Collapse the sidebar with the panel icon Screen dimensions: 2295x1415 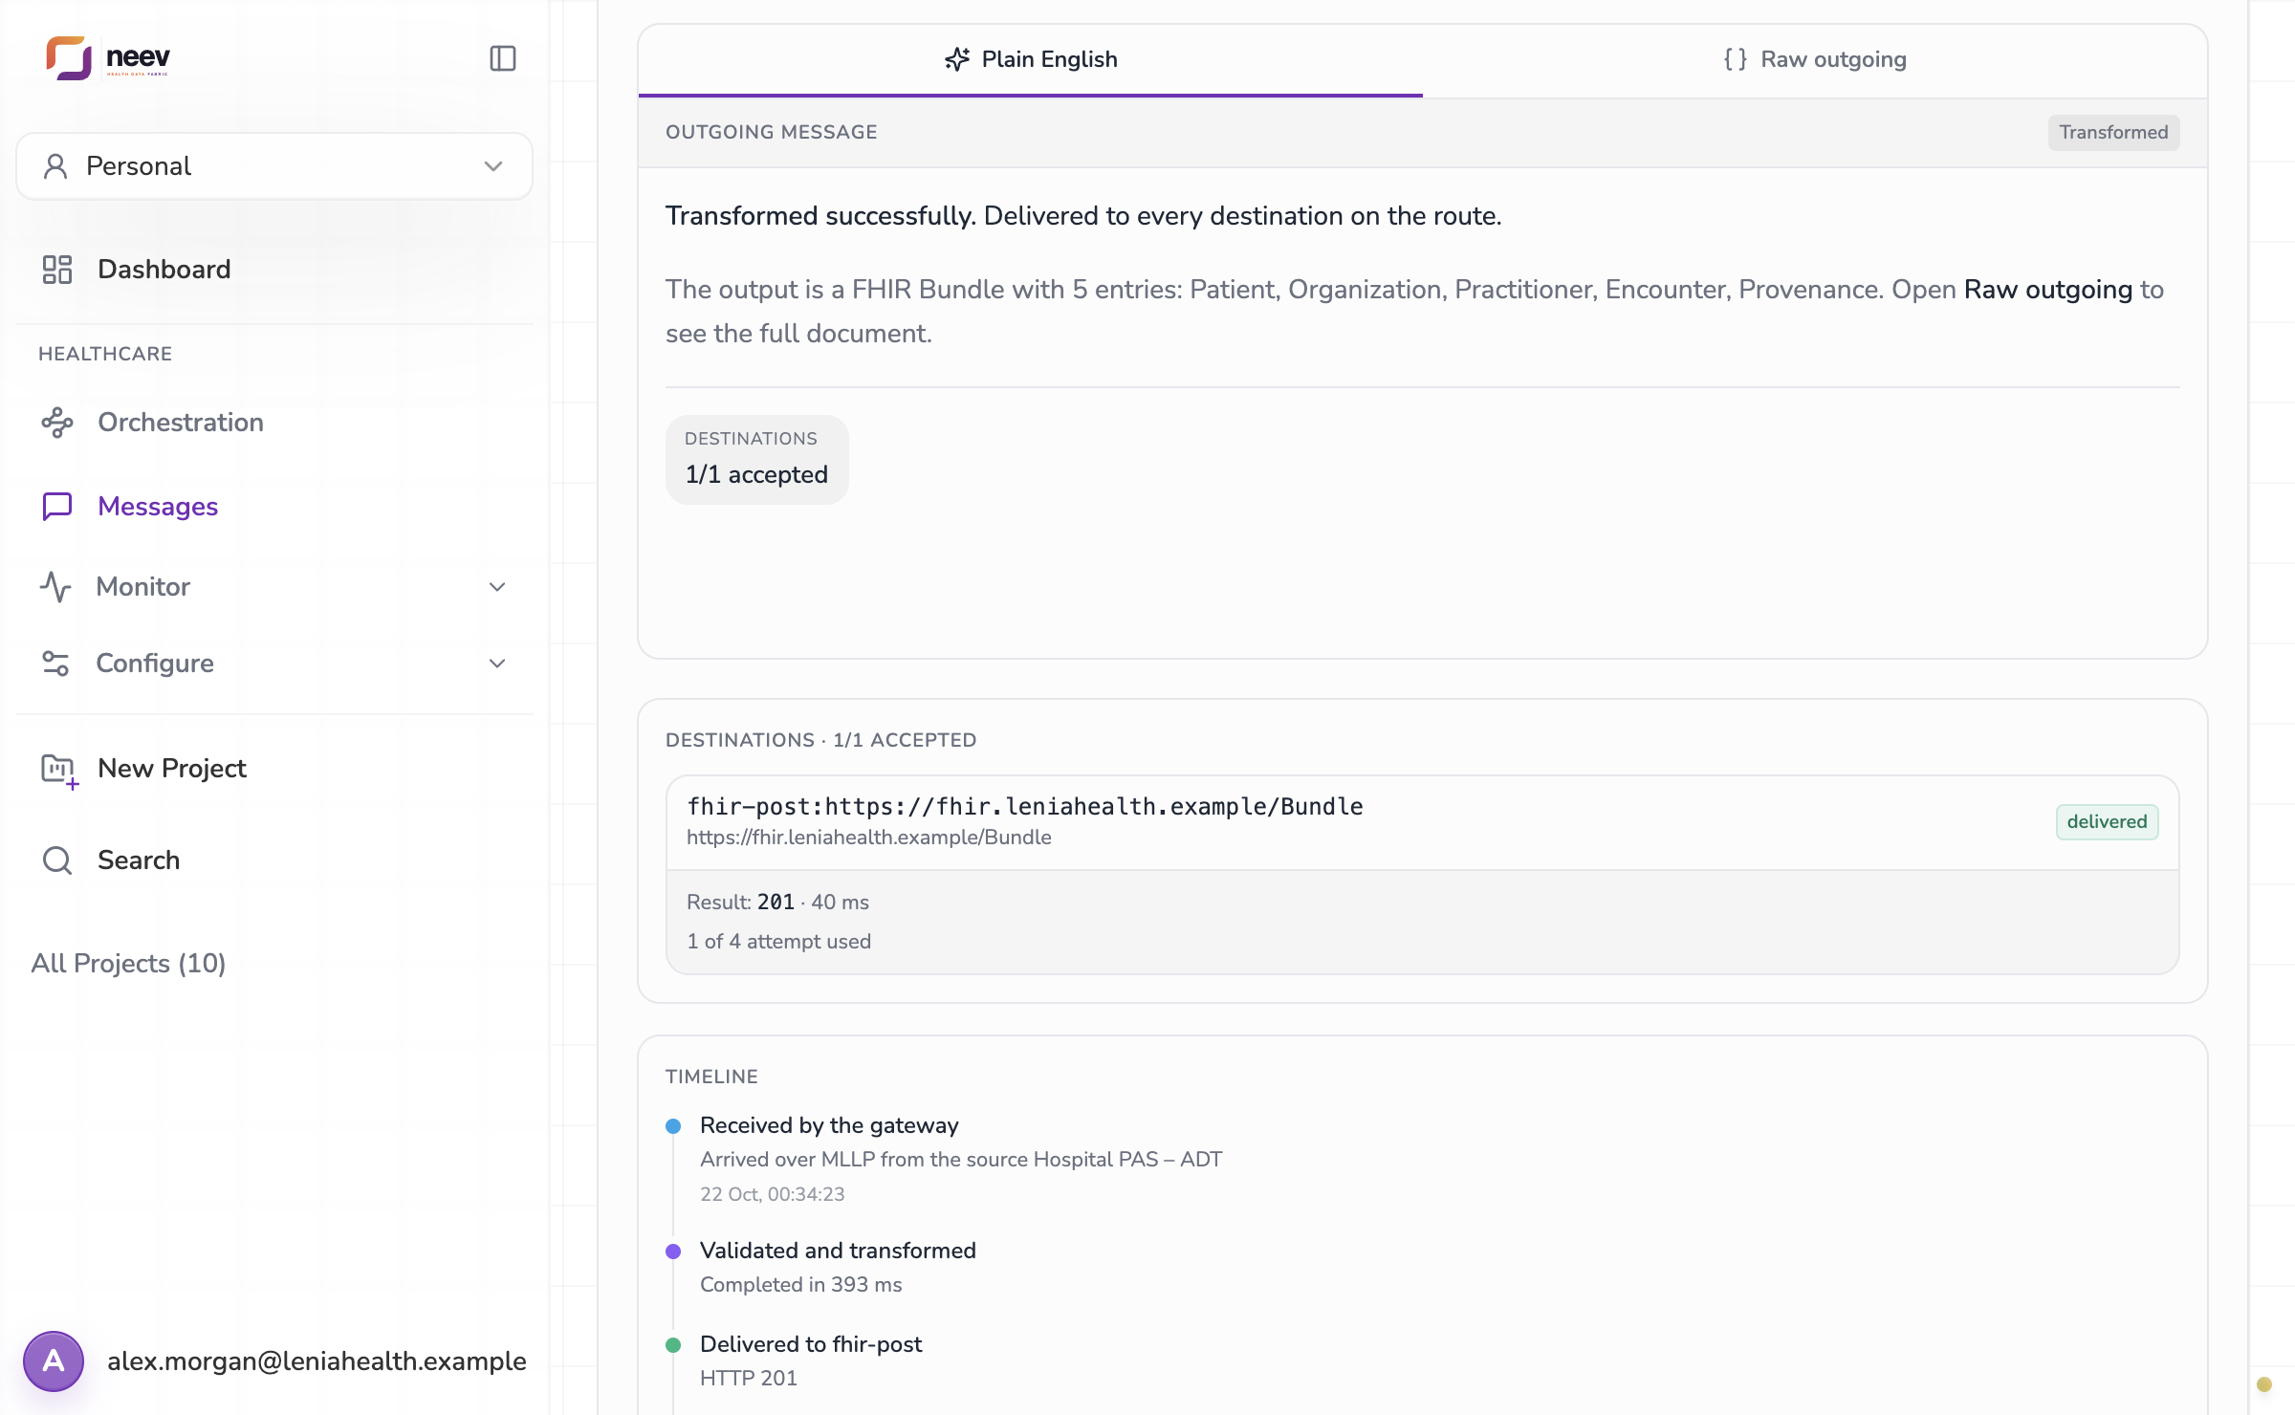[503, 58]
